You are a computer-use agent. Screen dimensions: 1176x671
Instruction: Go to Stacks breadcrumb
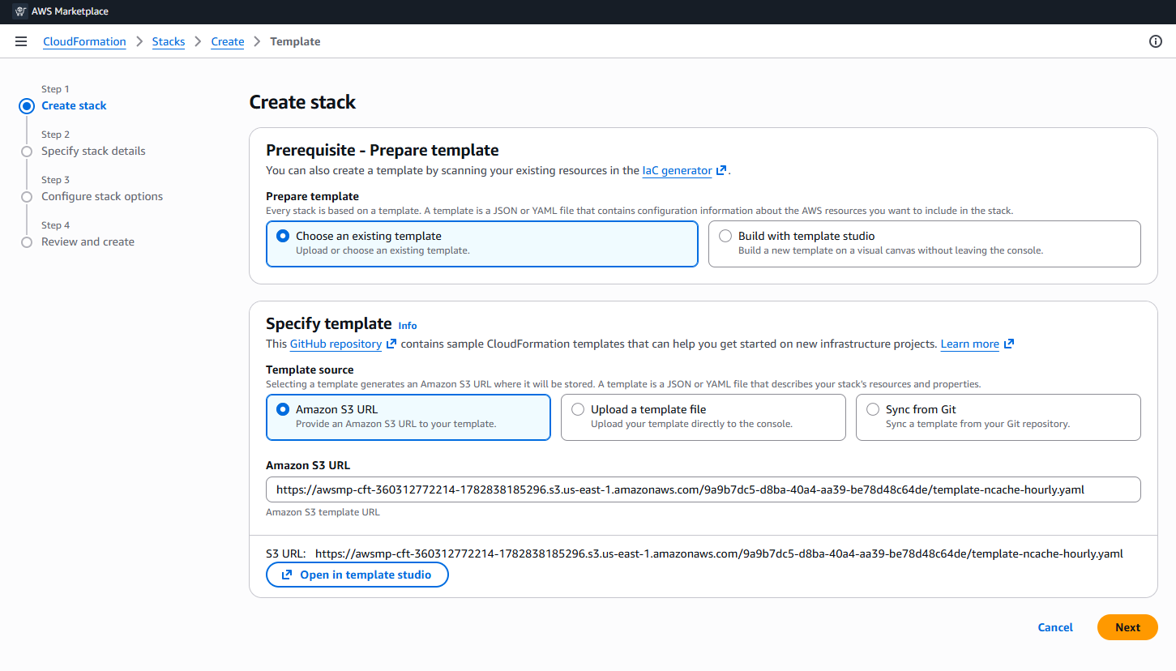(x=169, y=41)
